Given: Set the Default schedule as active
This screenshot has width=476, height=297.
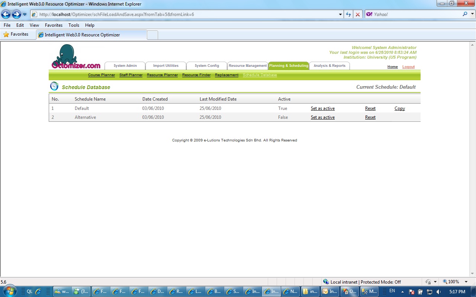Looking at the screenshot, I should tap(323, 108).
